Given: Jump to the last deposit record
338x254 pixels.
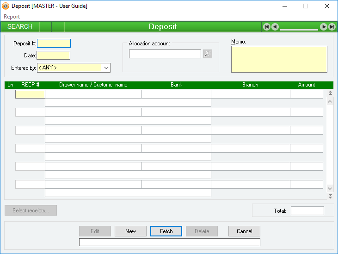Looking at the screenshot, I should point(332,27).
